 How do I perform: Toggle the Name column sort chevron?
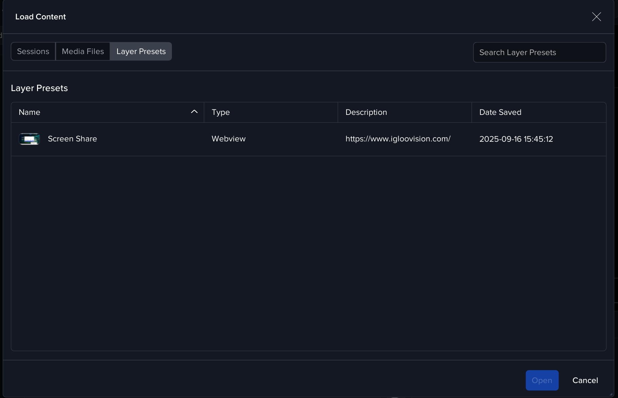pyautogui.click(x=194, y=112)
